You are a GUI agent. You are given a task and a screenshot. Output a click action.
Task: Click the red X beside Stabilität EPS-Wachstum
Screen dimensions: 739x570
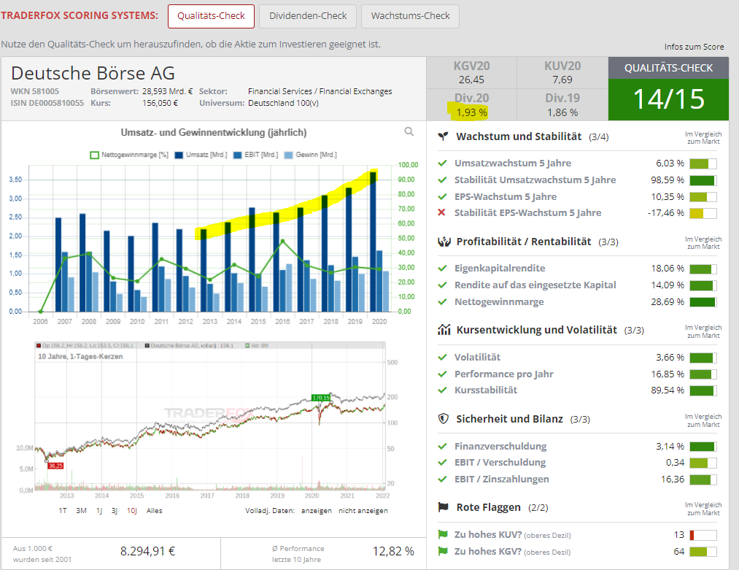[441, 213]
